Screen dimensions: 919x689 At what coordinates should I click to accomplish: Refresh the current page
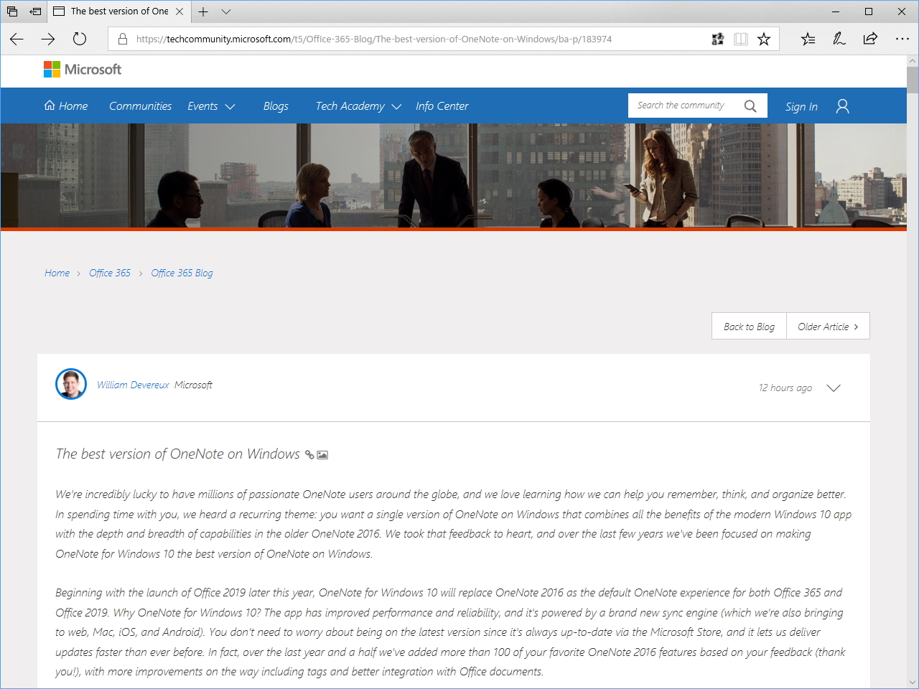pyautogui.click(x=80, y=39)
